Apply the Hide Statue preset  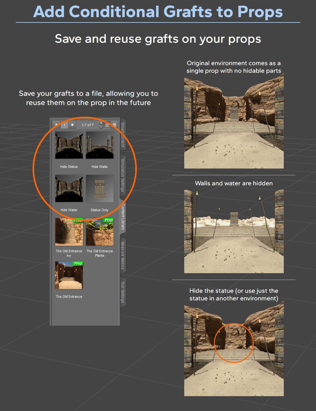click(69, 145)
